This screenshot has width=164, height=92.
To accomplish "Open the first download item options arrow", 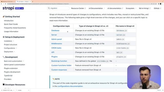I will 14,90.
